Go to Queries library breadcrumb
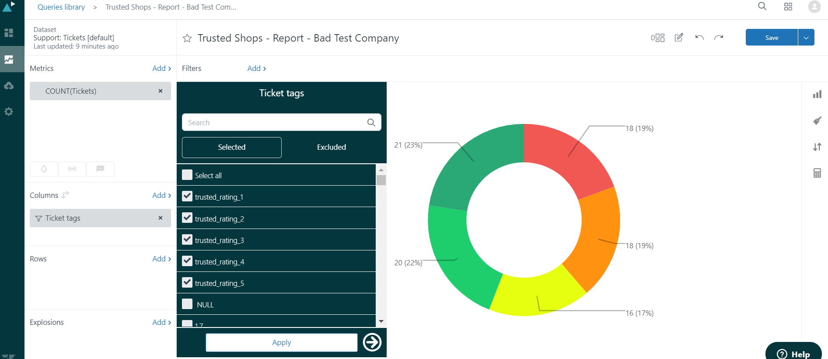The width and height of the screenshot is (828, 359). click(x=61, y=7)
